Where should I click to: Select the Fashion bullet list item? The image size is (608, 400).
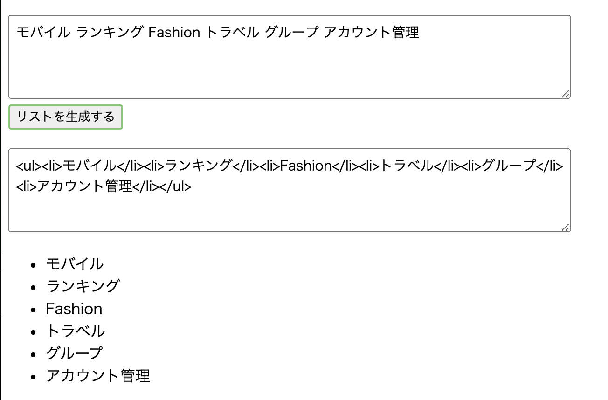[x=74, y=309]
